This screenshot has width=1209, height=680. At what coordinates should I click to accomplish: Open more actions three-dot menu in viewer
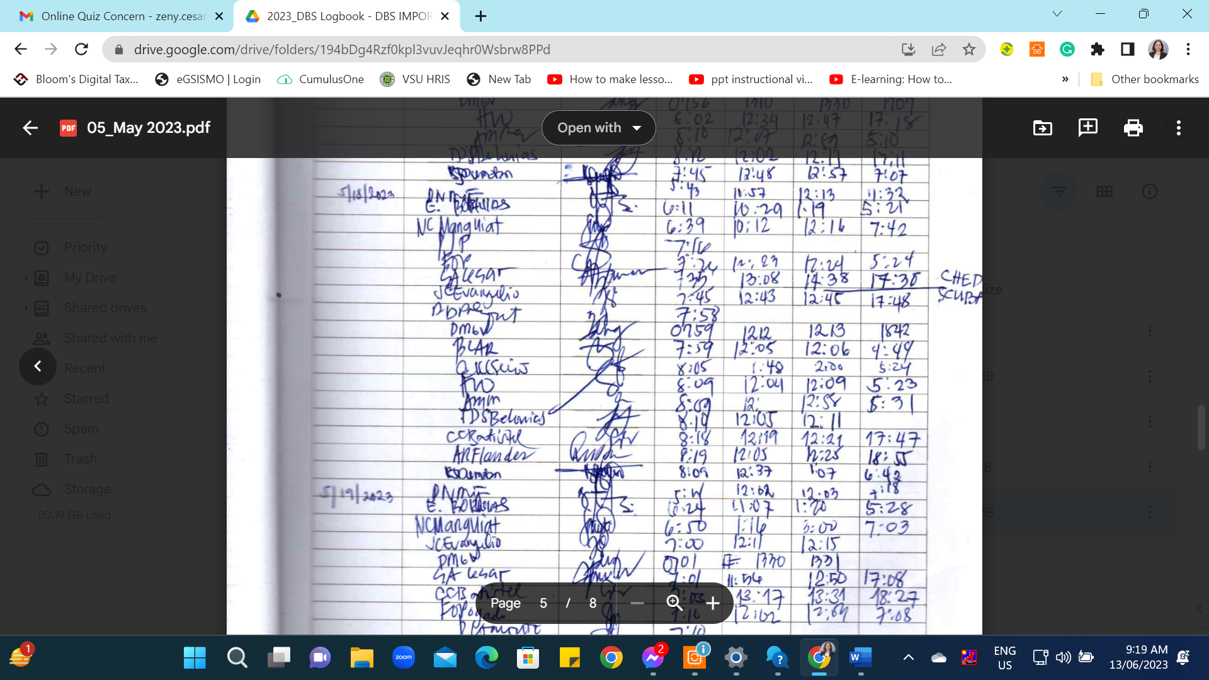point(1178,128)
